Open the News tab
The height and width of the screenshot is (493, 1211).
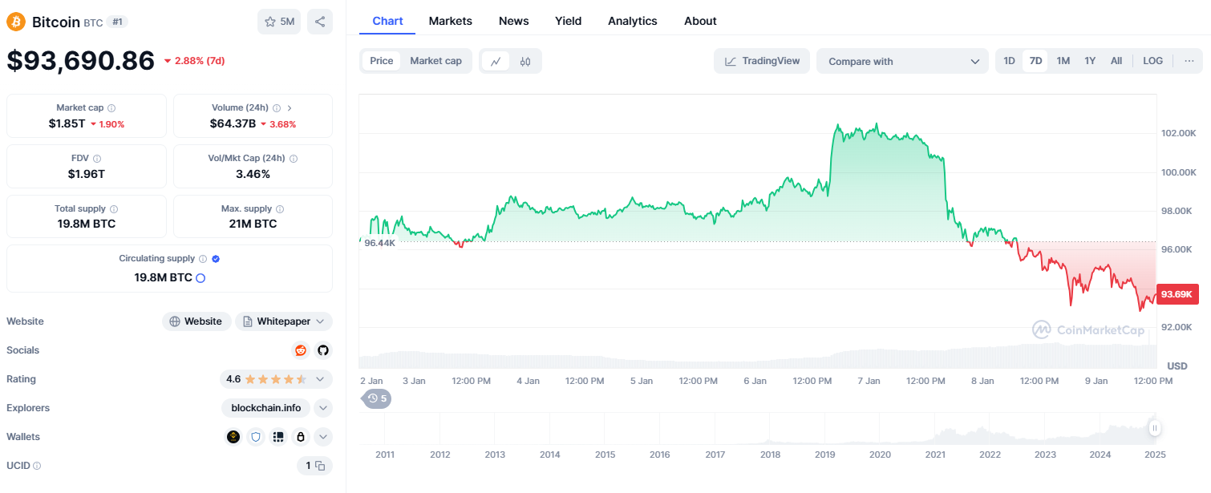514,21
